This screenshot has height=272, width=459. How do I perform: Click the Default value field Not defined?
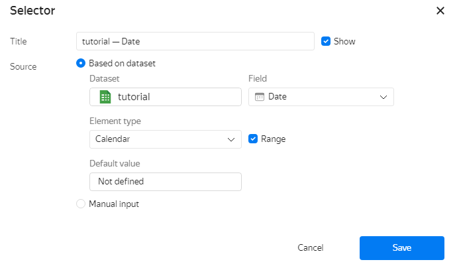click(x=165, y=181)
